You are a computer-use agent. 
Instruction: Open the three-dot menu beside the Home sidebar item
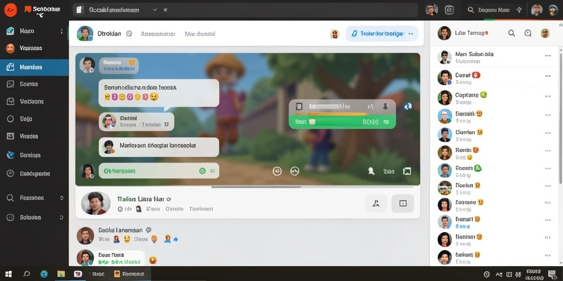click(62, 31)
